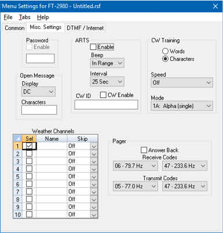Check Sel for weather channel 2
Image resolution: width=223 pixels, height=233 pixels.
coord(29,154)
